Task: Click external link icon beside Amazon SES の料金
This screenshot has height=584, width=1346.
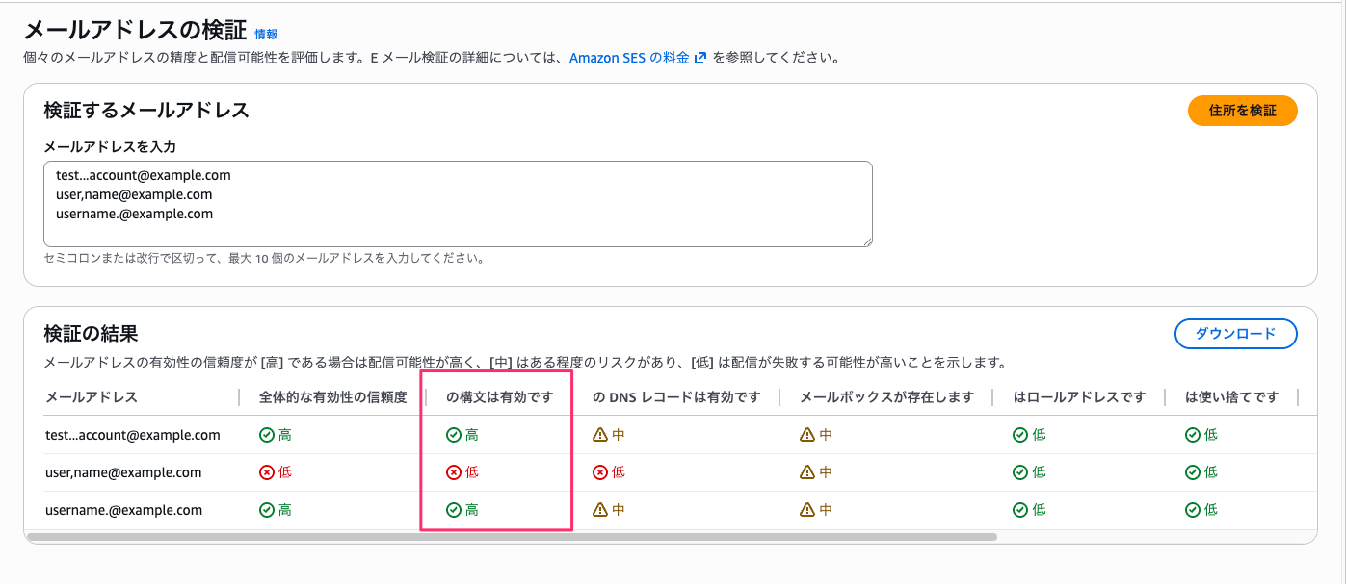Action: [700, 58]
